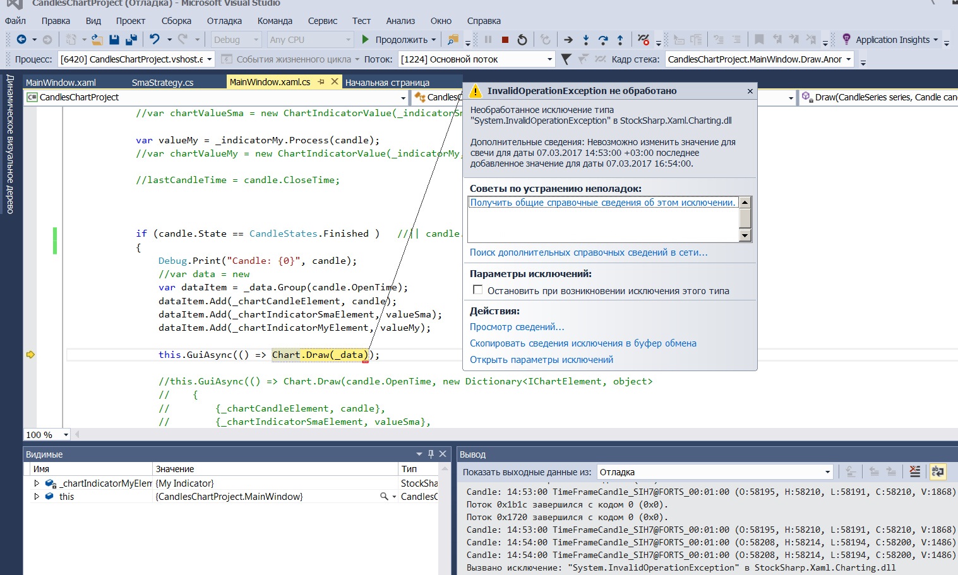Click the tips list scroll up arrow
The height and width of the screenshot is (575, 958).
pyautogui.click(x=745, y=203)
